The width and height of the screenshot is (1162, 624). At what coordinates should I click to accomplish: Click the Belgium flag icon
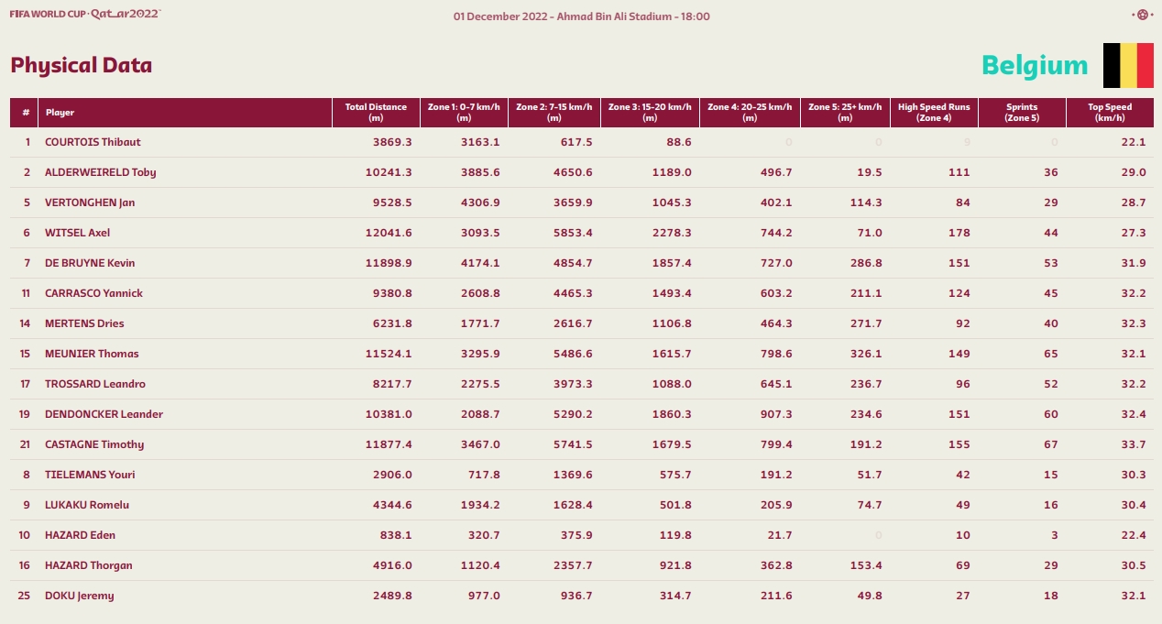point(1128,65)
